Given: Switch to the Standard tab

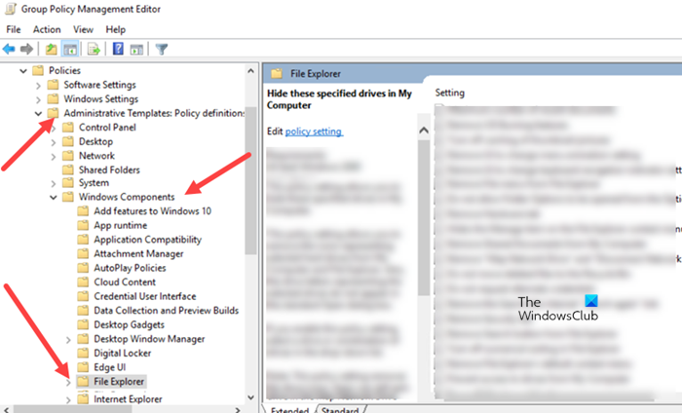Looking at the screenshot, I should (x=340, y=409).
